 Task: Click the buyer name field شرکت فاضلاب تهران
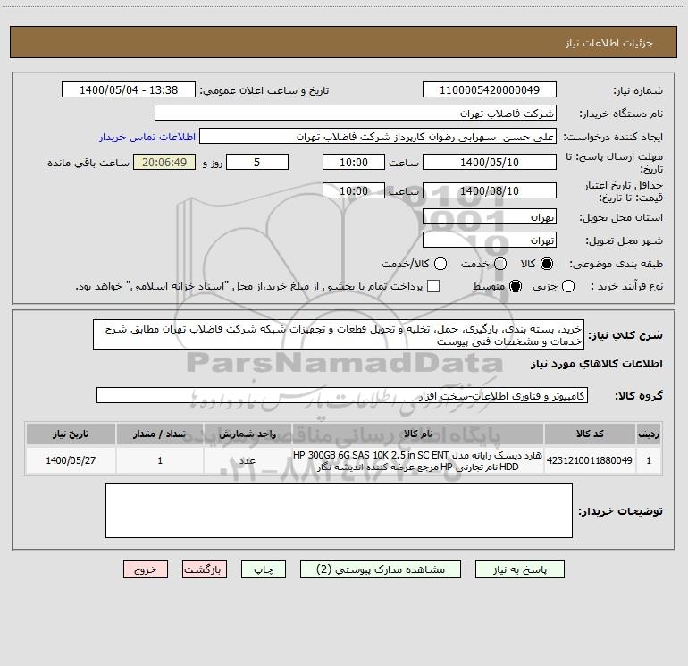356,114
